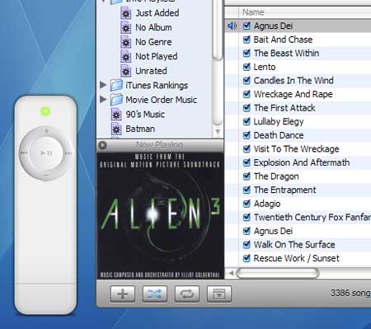The width and height of the screenshot is (371, 329).
Task: Select Walk On The Surface track
Action: pyautogui.click(x=294, y=245)
